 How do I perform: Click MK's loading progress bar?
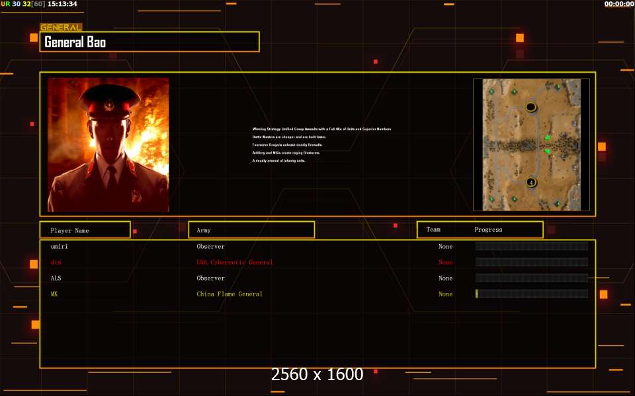coord(532,294)
